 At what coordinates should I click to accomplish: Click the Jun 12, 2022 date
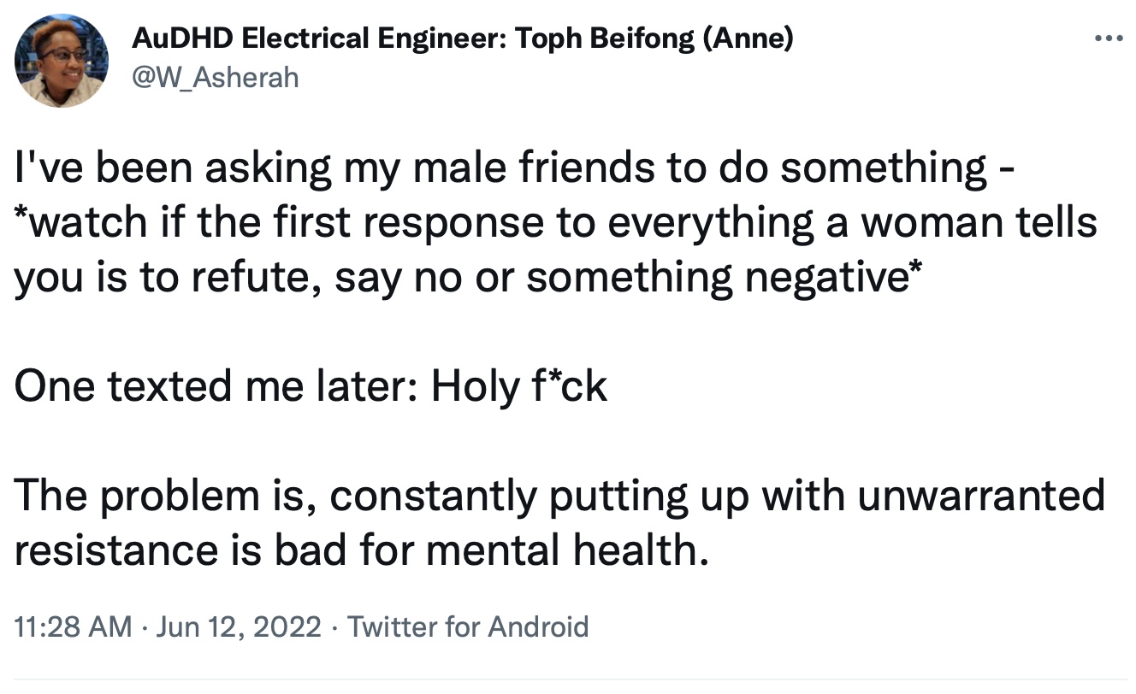240,627
